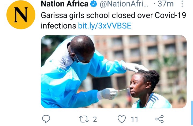Retweet using the arrows icon
Viewport: 193px width, 126px height.
84,119
